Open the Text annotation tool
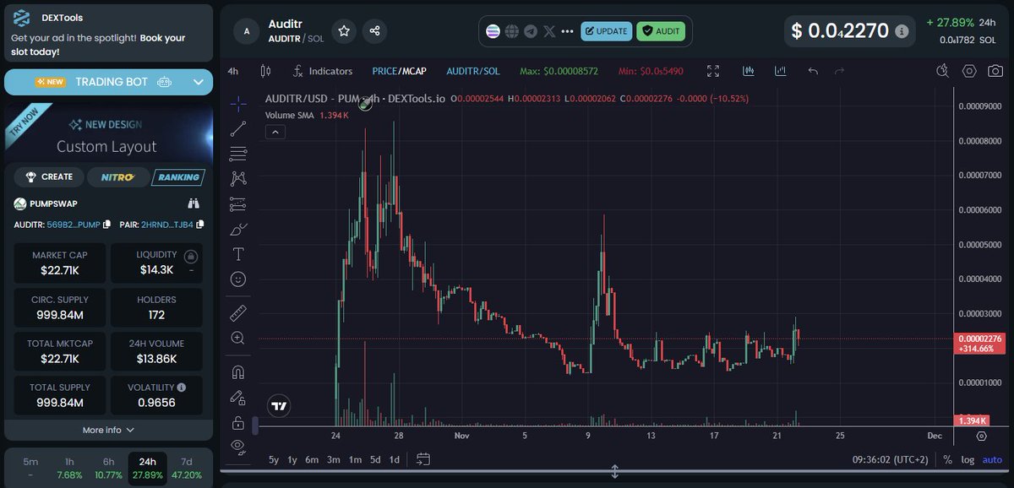This screenshot has height=488, width=1014. tap(237, 253)
